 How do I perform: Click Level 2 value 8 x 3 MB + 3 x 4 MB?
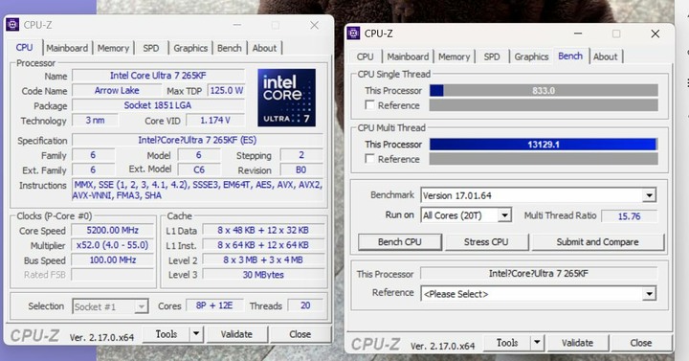tap(263, 259)
